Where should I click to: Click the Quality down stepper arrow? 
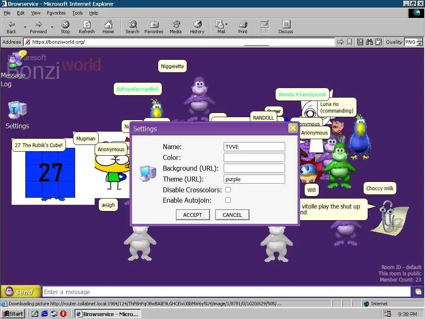coord(420,44)
